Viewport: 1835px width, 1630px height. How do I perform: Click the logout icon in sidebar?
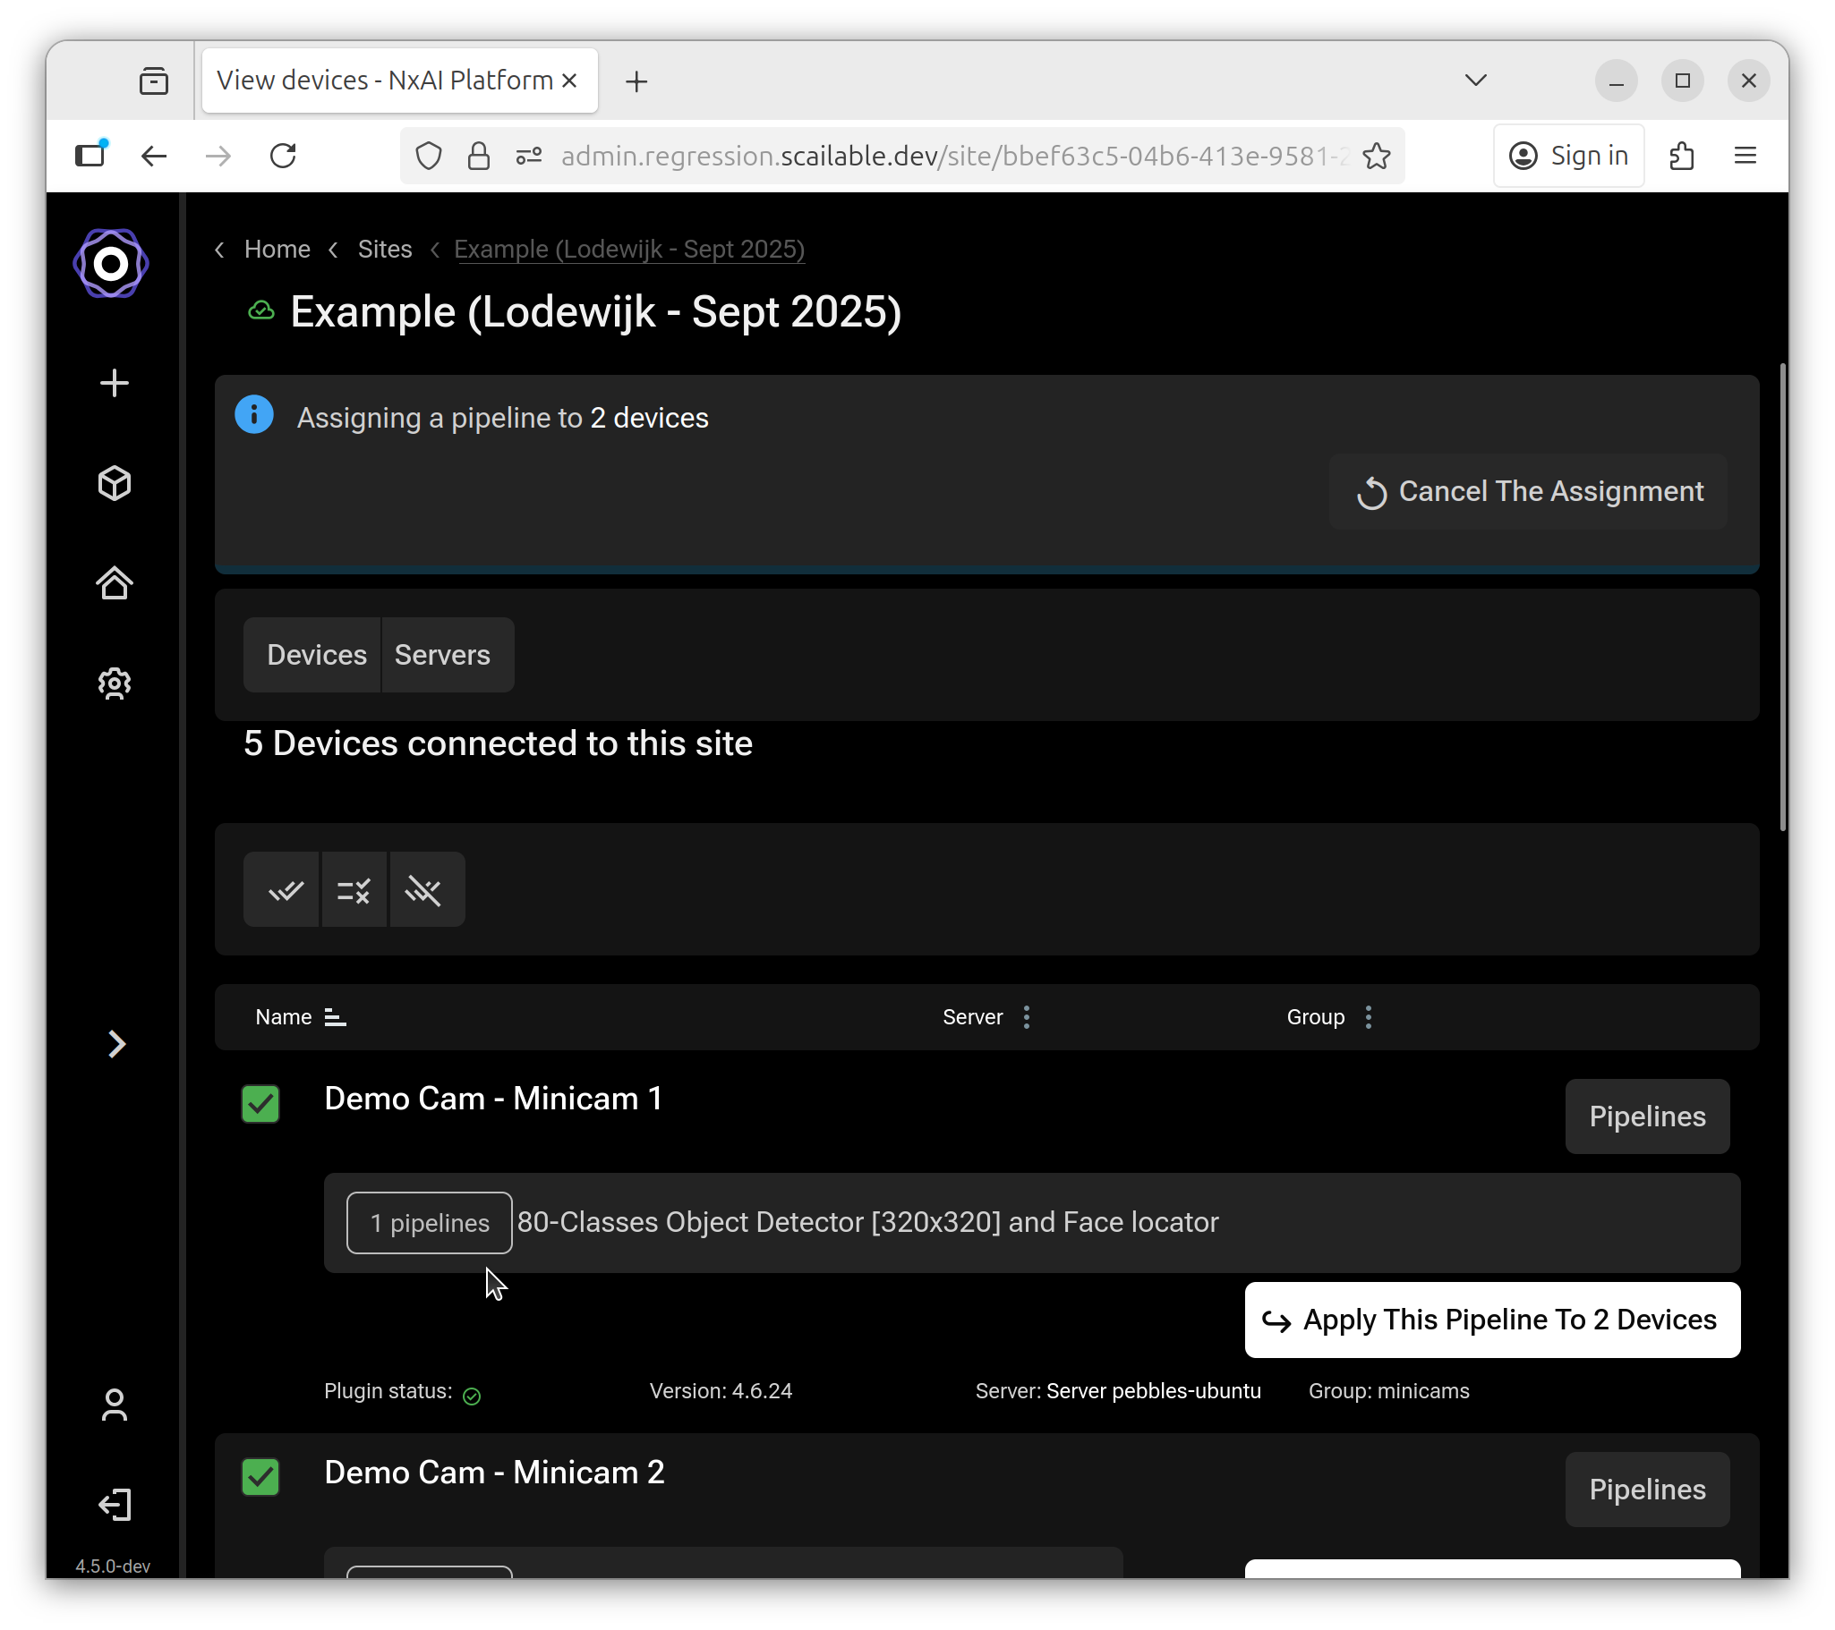point(114,1505)
